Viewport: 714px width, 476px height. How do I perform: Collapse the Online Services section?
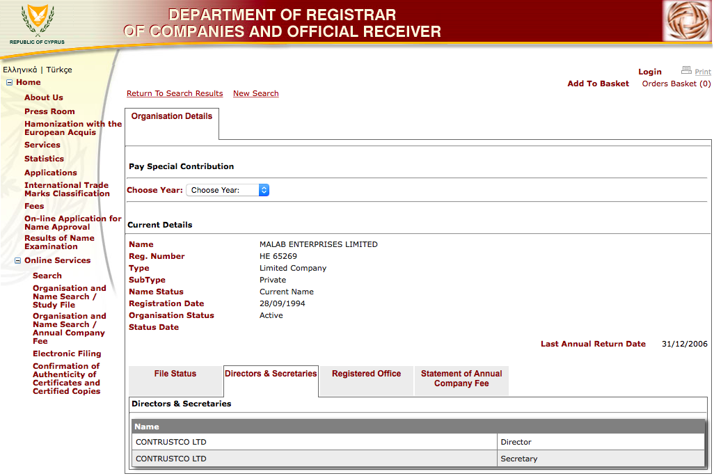pos(18,260)
